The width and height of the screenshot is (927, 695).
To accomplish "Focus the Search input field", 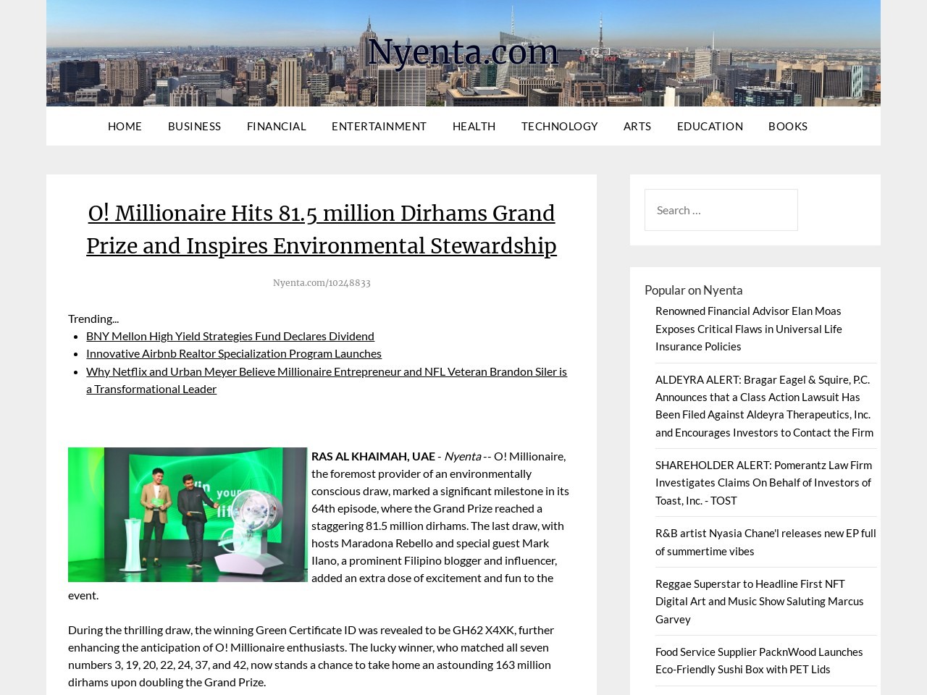I will tap(721, 210).
